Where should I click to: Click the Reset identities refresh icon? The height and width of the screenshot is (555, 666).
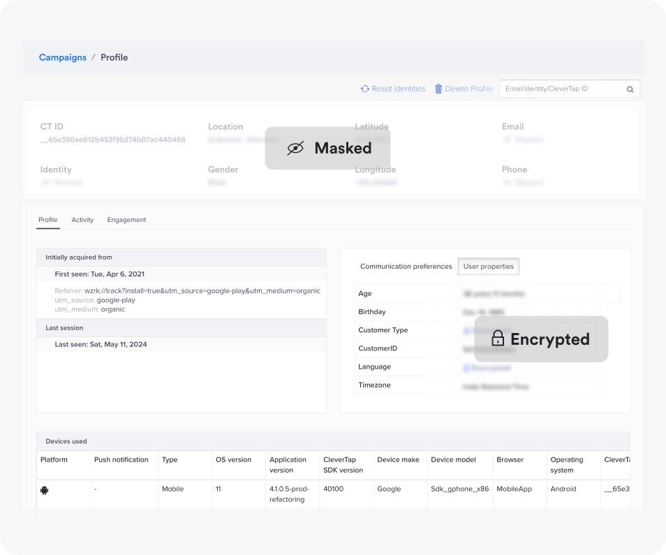[364, 89]
